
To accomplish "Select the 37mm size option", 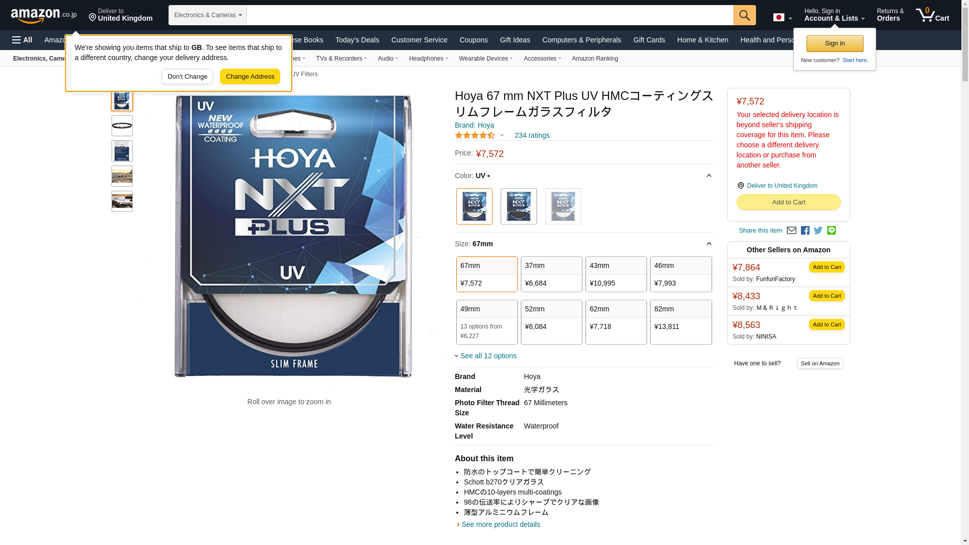I will coord(551,274).
